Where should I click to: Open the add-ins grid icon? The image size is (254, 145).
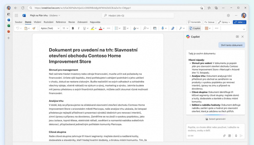(206, 28)
